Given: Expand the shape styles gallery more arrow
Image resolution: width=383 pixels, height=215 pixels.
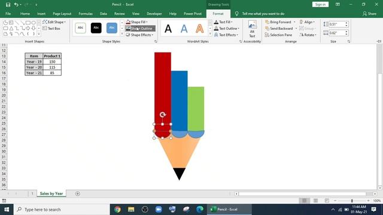Looking at the screenshot, I should pos(122,35).
